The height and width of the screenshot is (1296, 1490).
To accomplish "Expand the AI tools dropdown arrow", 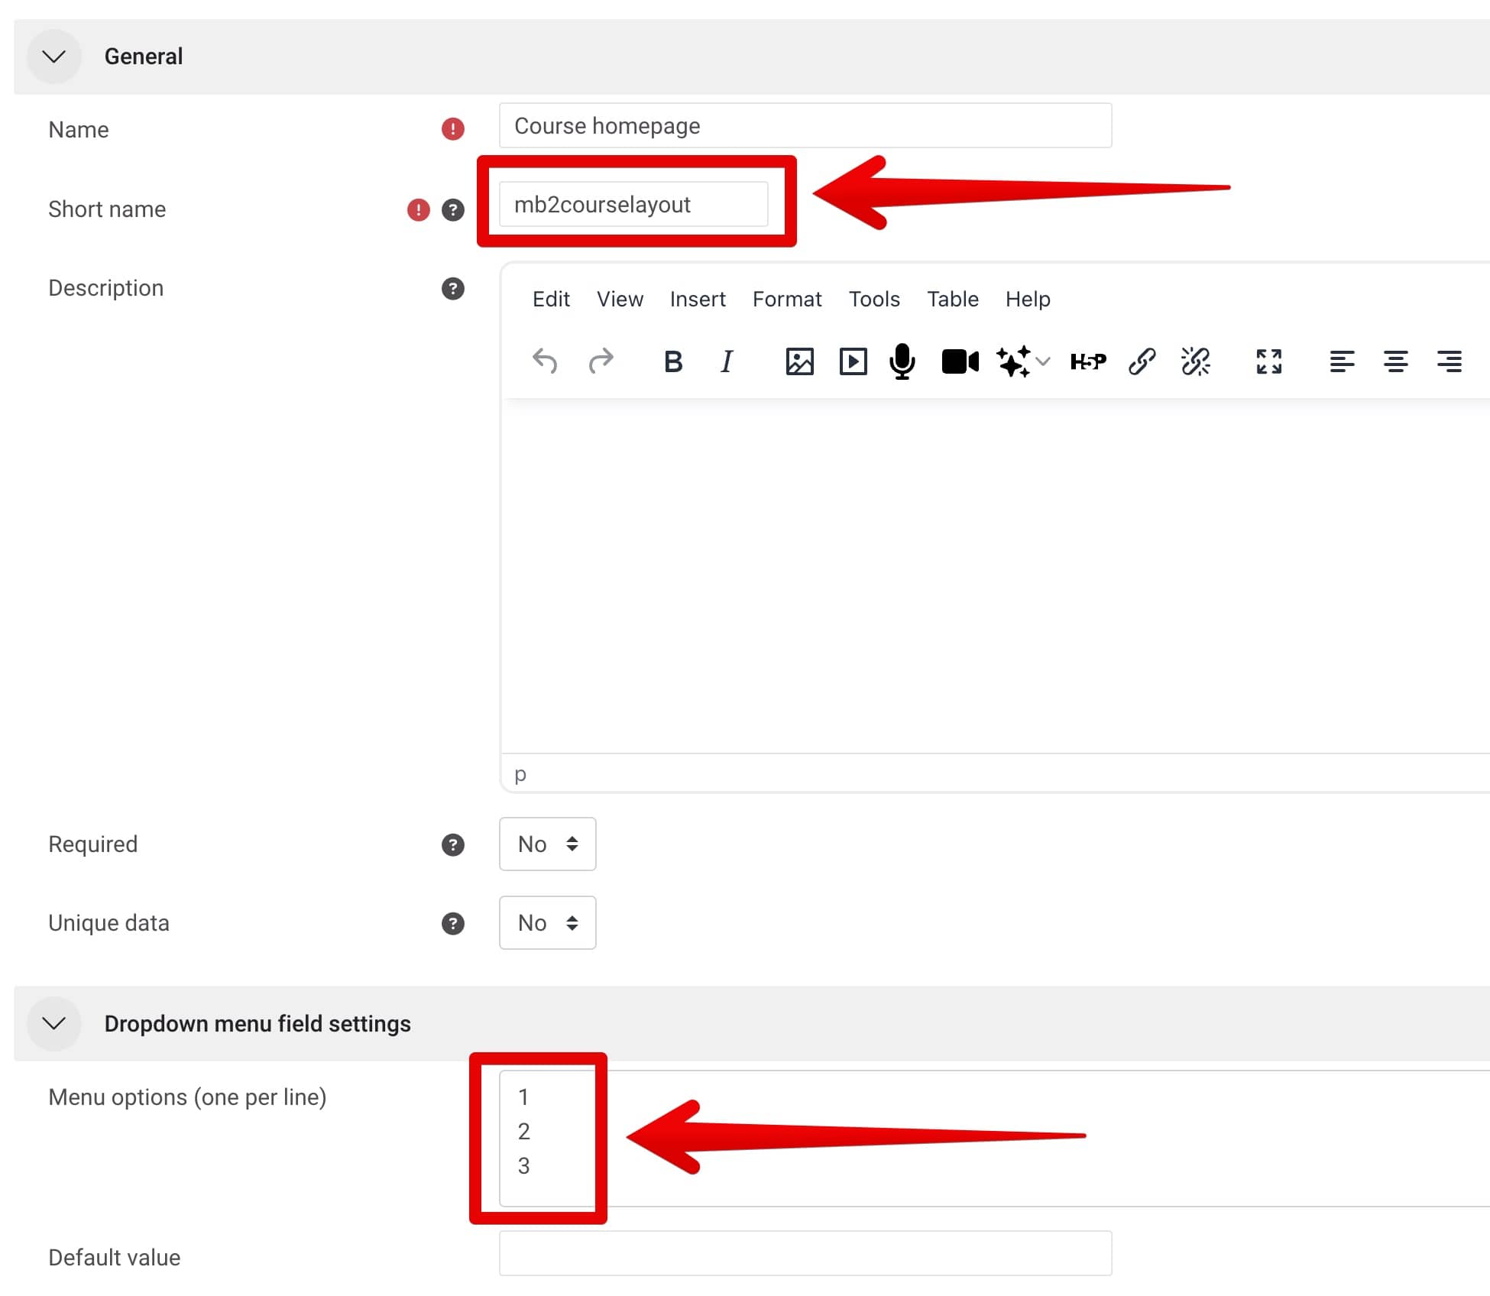I will [1043, 361].
